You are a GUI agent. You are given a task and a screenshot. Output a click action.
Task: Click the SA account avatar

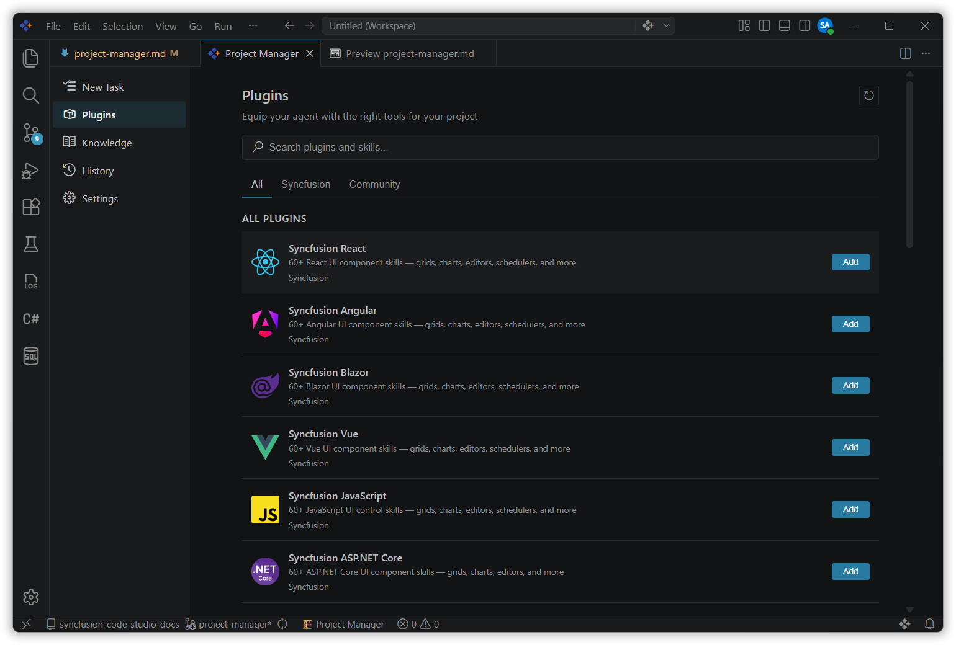tap(825, 25)
